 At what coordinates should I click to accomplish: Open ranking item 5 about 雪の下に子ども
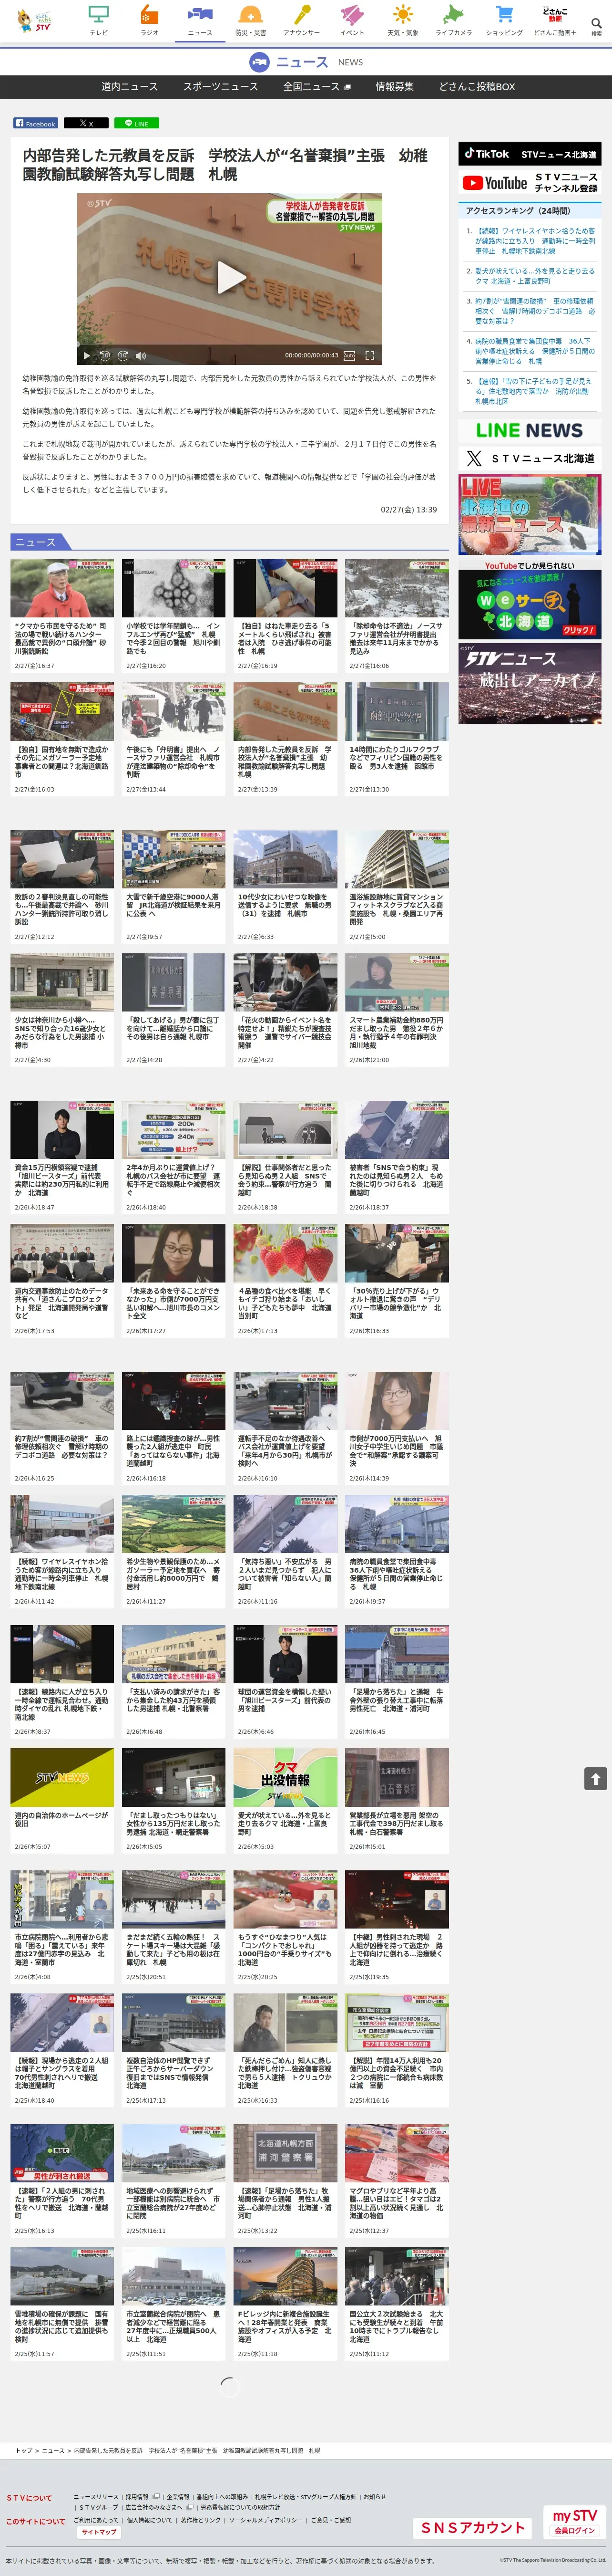click(x=534, y=391)
